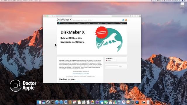This screenshot has height=105, width=187.
Task: Open Launchpad rocket icon in dock
Action: 48,102
